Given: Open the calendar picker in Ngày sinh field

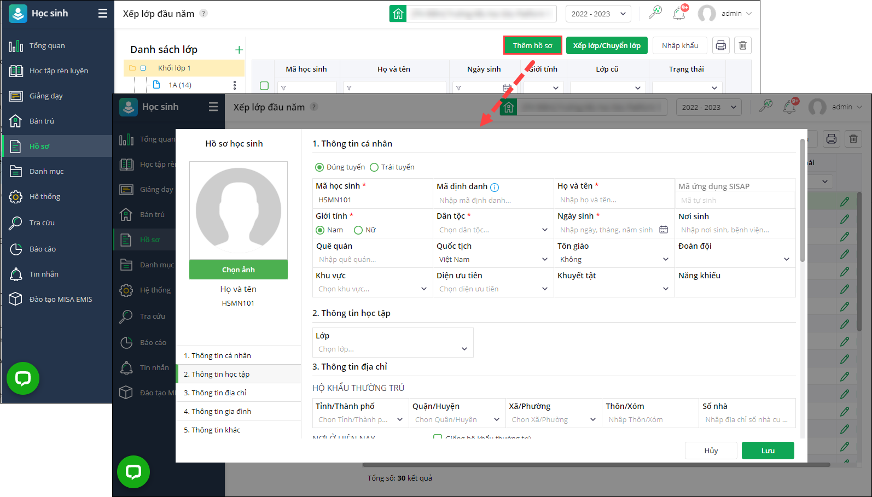Looking at the screenshot, I should tap(664, 230).
